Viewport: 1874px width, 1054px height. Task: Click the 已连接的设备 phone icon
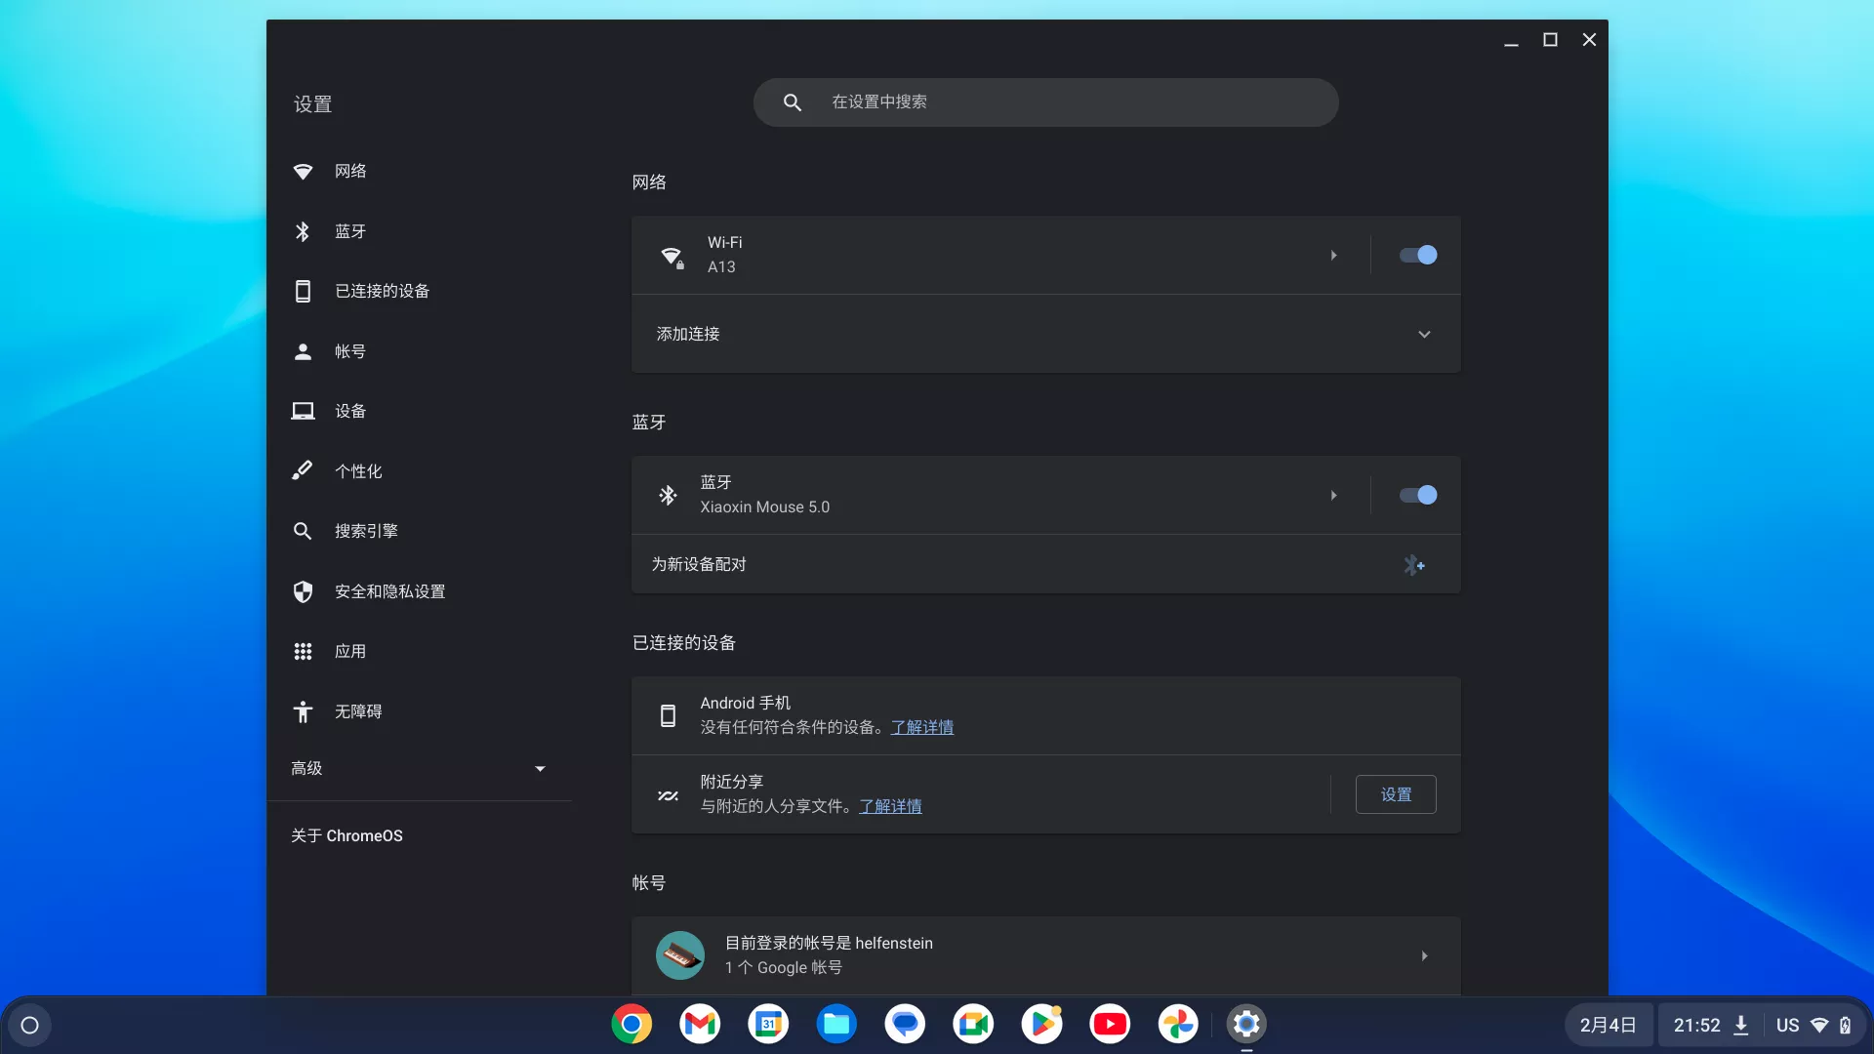pyautogui.click(x=303, y=291)
